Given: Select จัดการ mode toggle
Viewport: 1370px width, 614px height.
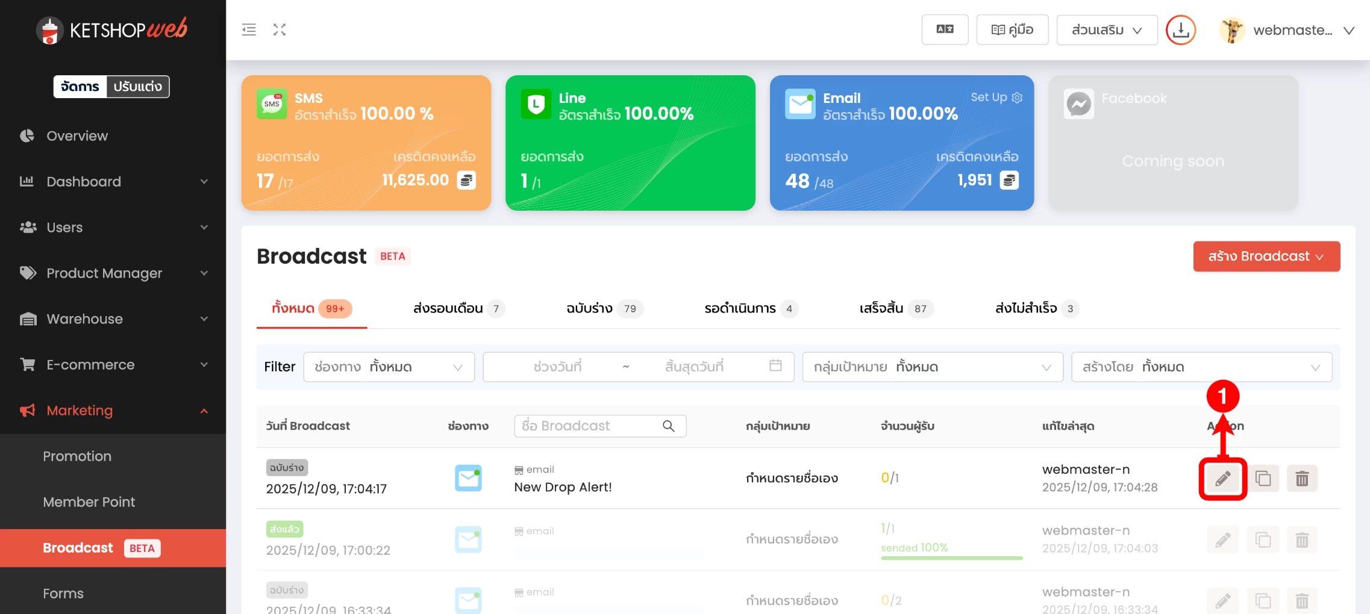Looking at the screenshot, I should coord(80,87).
